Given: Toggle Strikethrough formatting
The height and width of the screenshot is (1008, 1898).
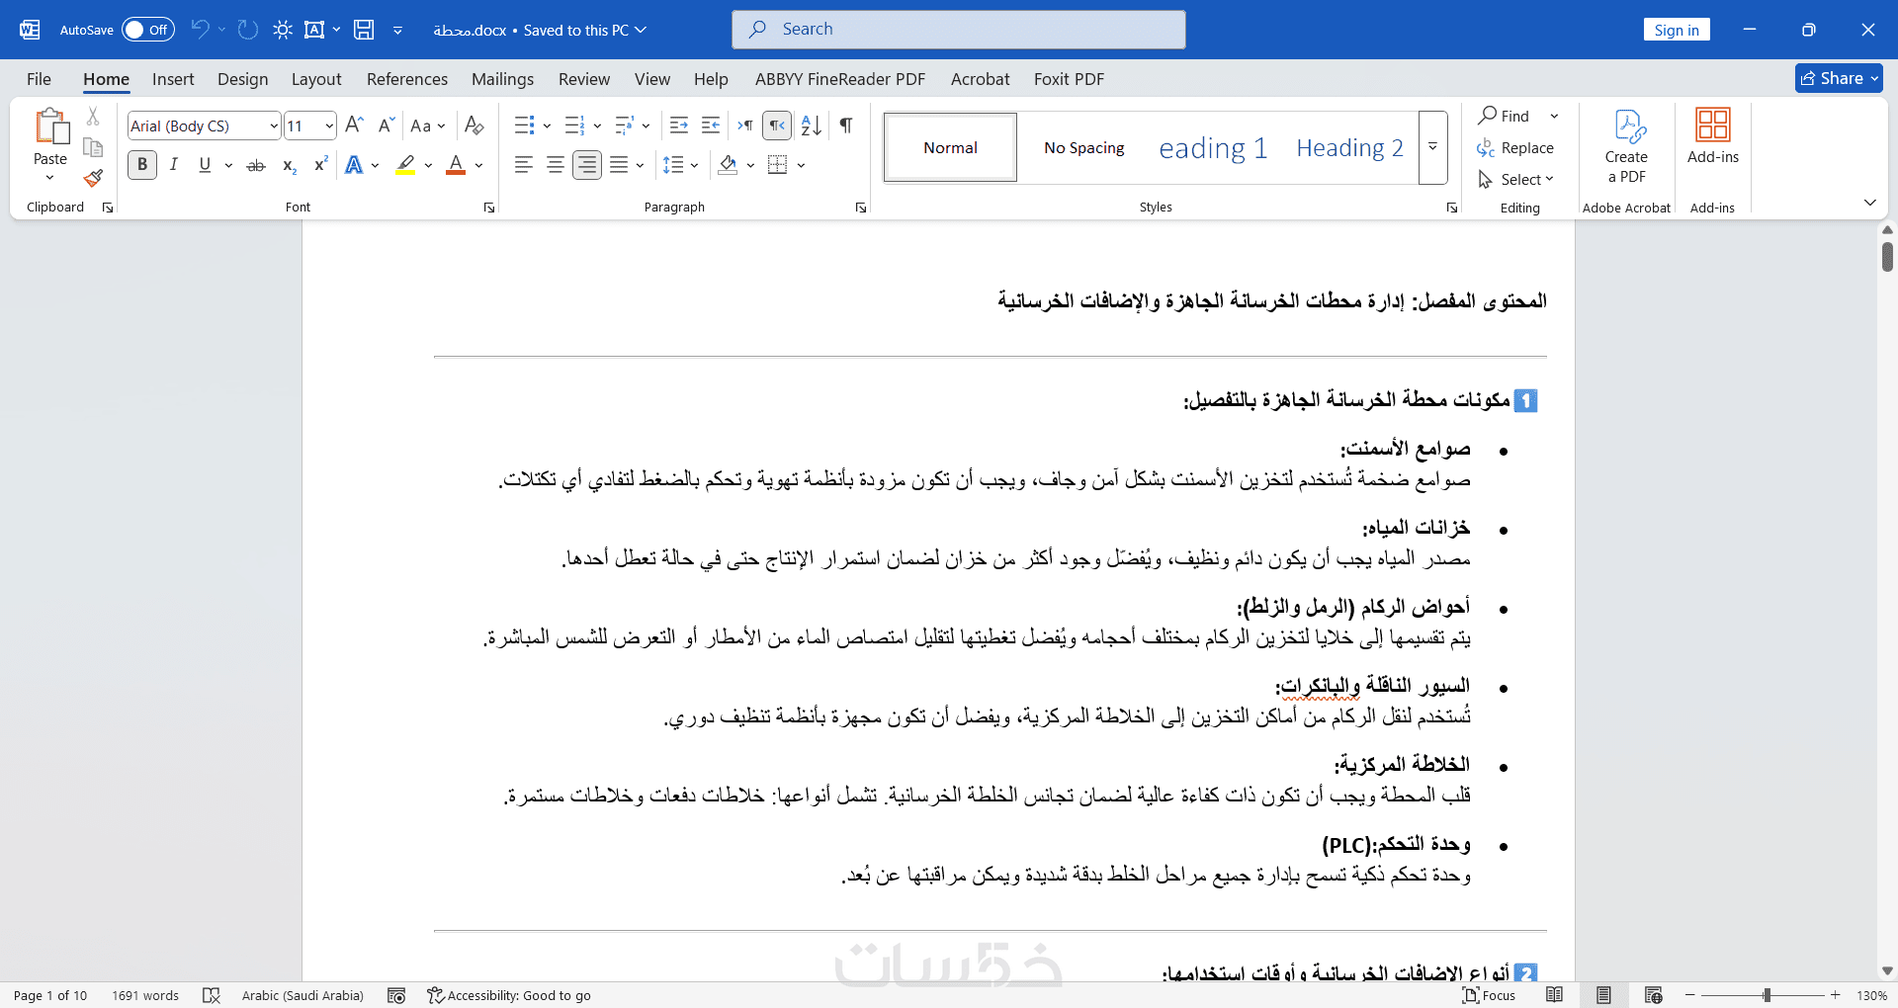Looking at the screenshot, I should [x=256, y=165].
